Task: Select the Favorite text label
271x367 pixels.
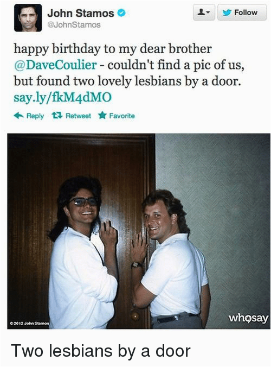Action: pyautogui.click(x=122, y=116)
